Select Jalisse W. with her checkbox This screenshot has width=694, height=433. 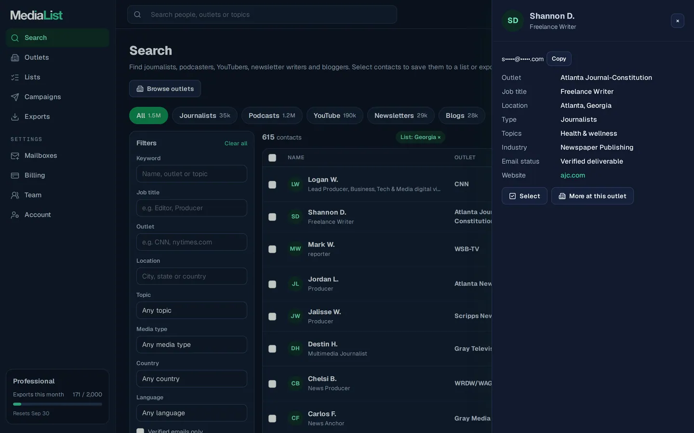tap(272, 317)
